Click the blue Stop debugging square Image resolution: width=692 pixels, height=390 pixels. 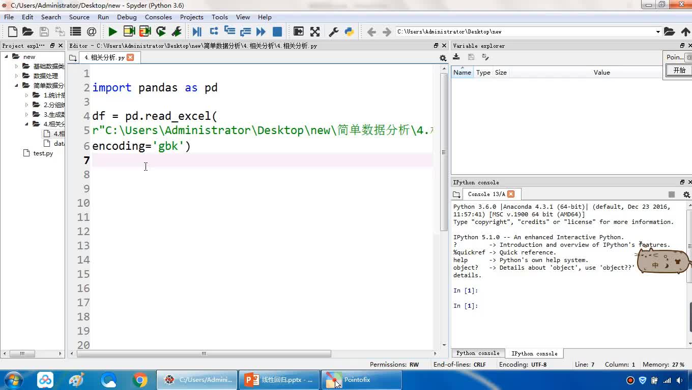point(277,31)
